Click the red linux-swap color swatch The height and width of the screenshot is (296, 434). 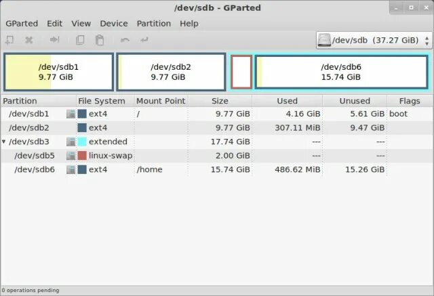pyautogui.click(x=82, y=156)
